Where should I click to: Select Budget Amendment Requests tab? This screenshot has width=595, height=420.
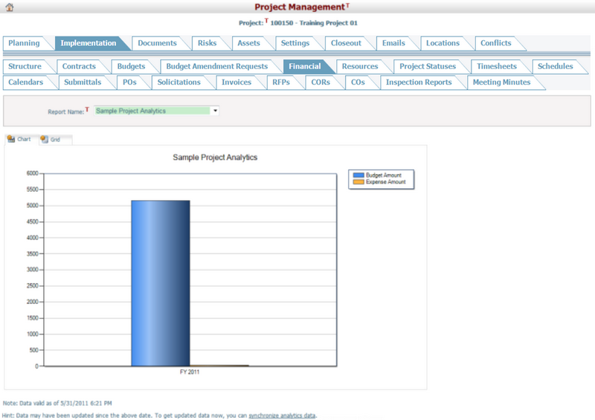click(x=216, y=66)
